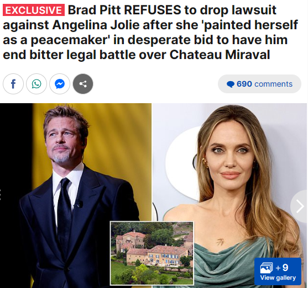This screenshot has width=308, height=288.
Task: Open the Chateau Miraval inset photo
Action: point(152,253)
